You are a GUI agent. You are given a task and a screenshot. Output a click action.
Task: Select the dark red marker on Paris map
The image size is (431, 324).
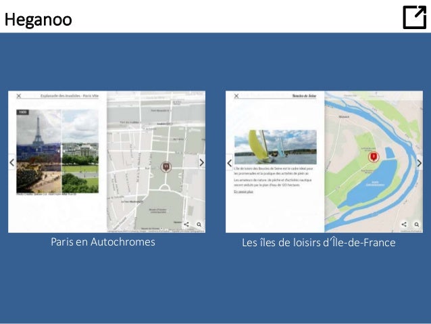166,167
